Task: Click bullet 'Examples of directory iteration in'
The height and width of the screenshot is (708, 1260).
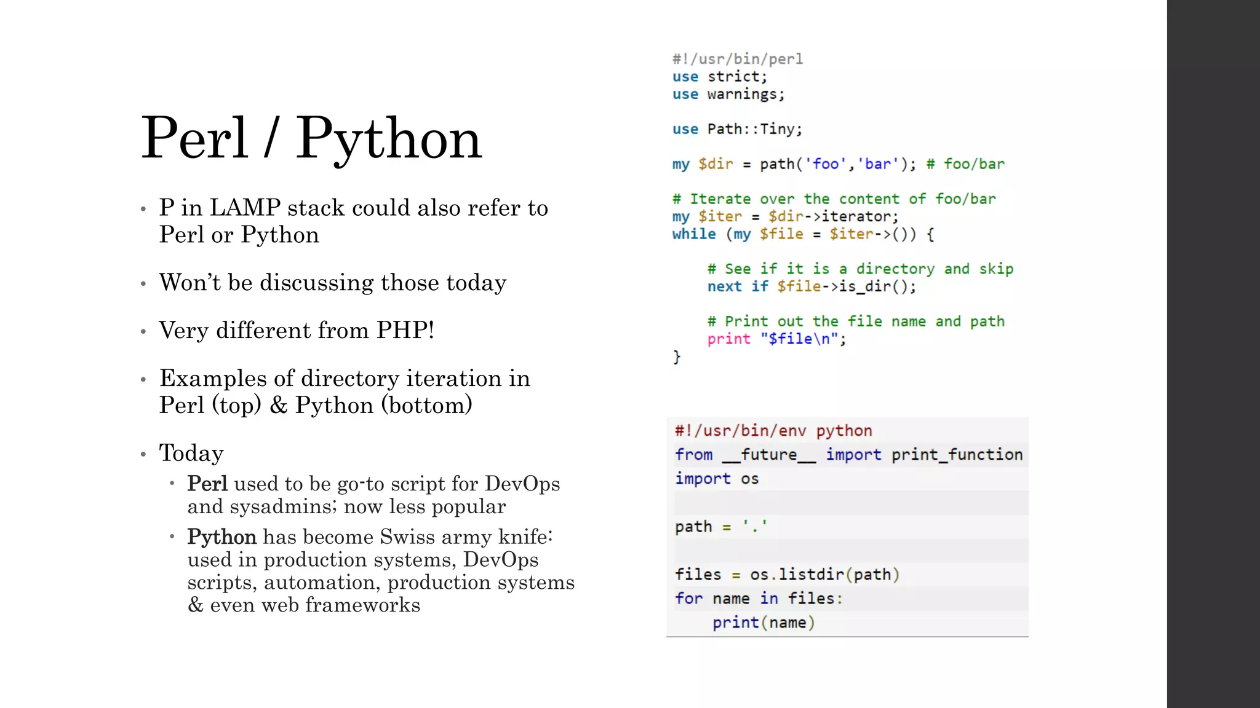Action: tap(345, 378)
